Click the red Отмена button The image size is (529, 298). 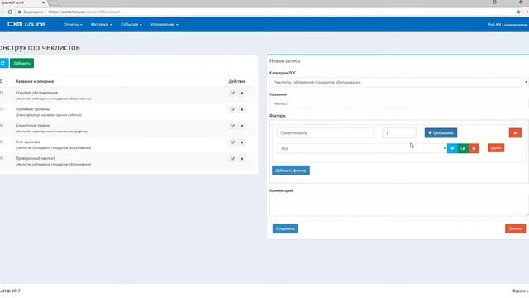click(515, 228)
